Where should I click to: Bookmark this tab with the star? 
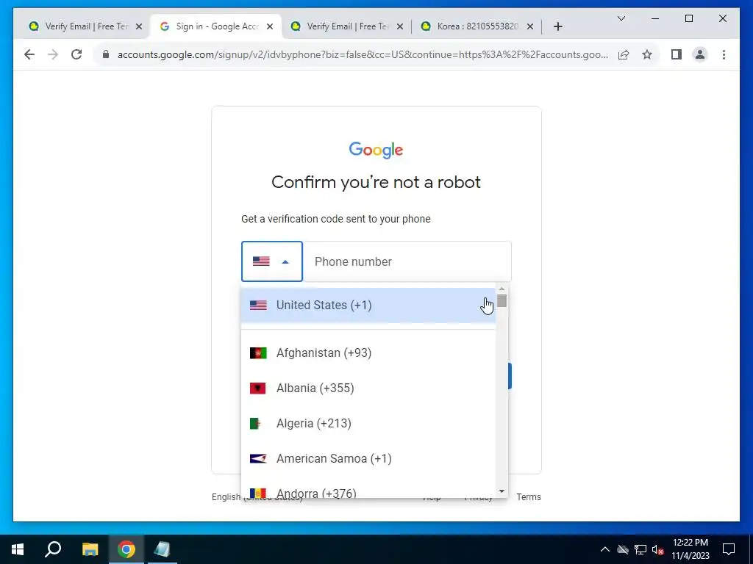647,54
